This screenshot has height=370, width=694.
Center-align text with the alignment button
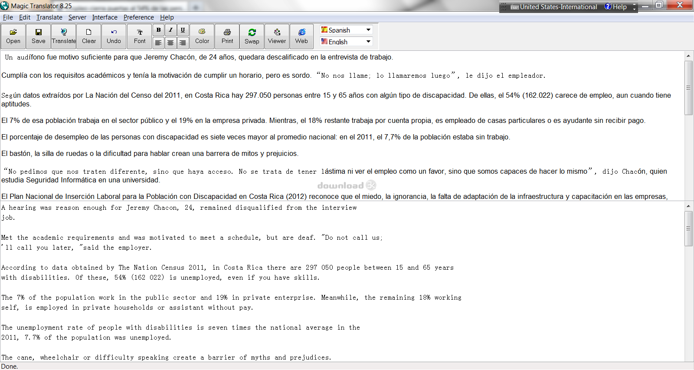(170, 43)
